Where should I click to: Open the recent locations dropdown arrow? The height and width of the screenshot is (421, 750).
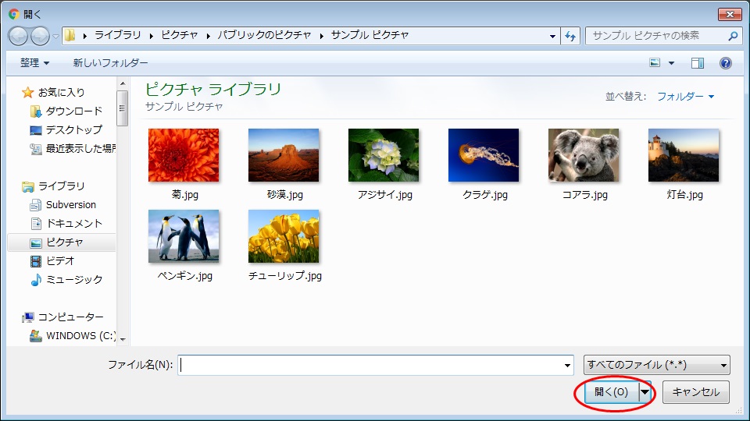click(x=55, y=37)
